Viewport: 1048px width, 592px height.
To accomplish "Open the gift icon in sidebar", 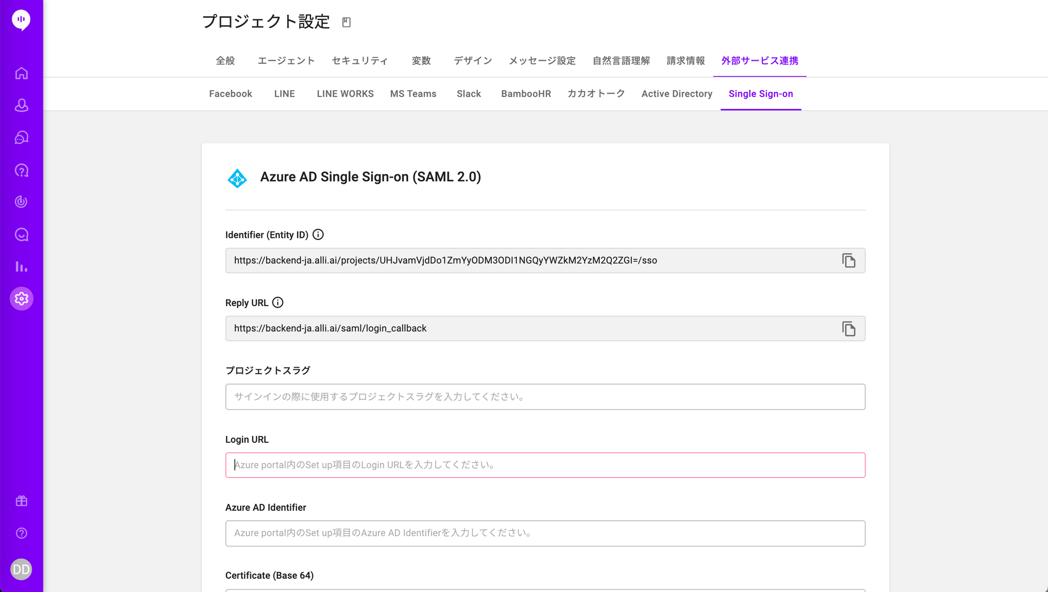I will (21, 501).
